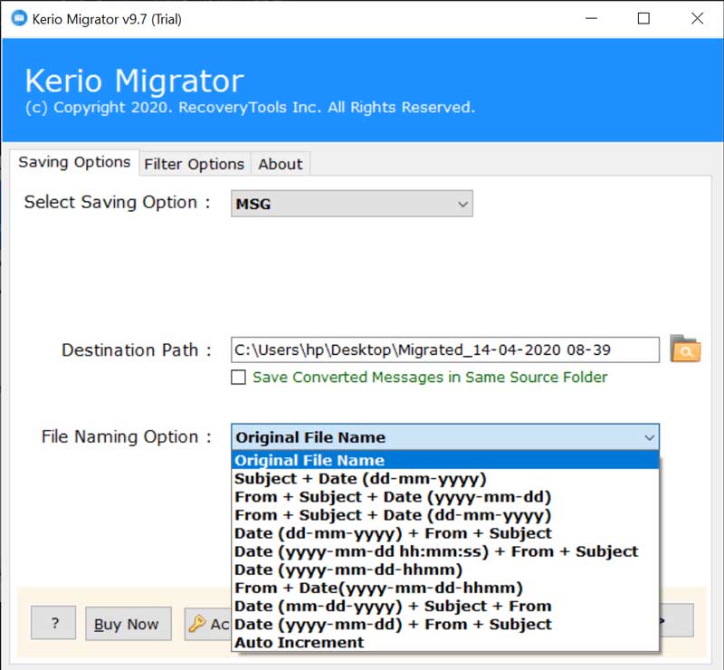The height and width of the screenshot is (670, 724).
Task: Switch to the Saving Options tab
Action: tap(74, 162)
